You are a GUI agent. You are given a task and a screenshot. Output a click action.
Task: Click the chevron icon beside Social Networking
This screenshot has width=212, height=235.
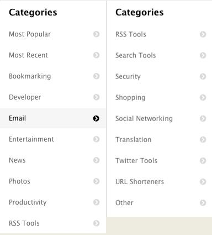click(203, 118)
